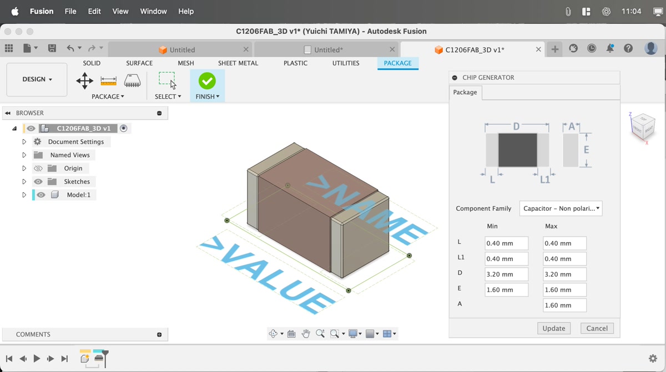
Task: Save the document with floppy icon
Action: point(52,49)
